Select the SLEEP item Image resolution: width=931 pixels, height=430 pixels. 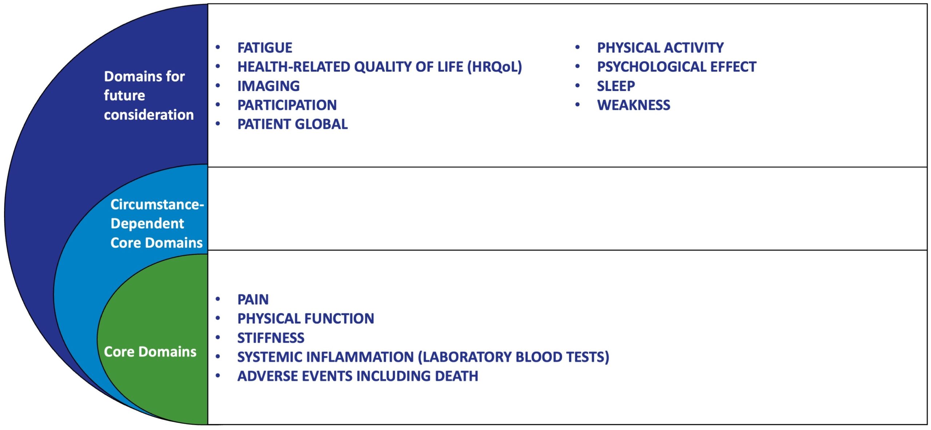pos(616,86)
